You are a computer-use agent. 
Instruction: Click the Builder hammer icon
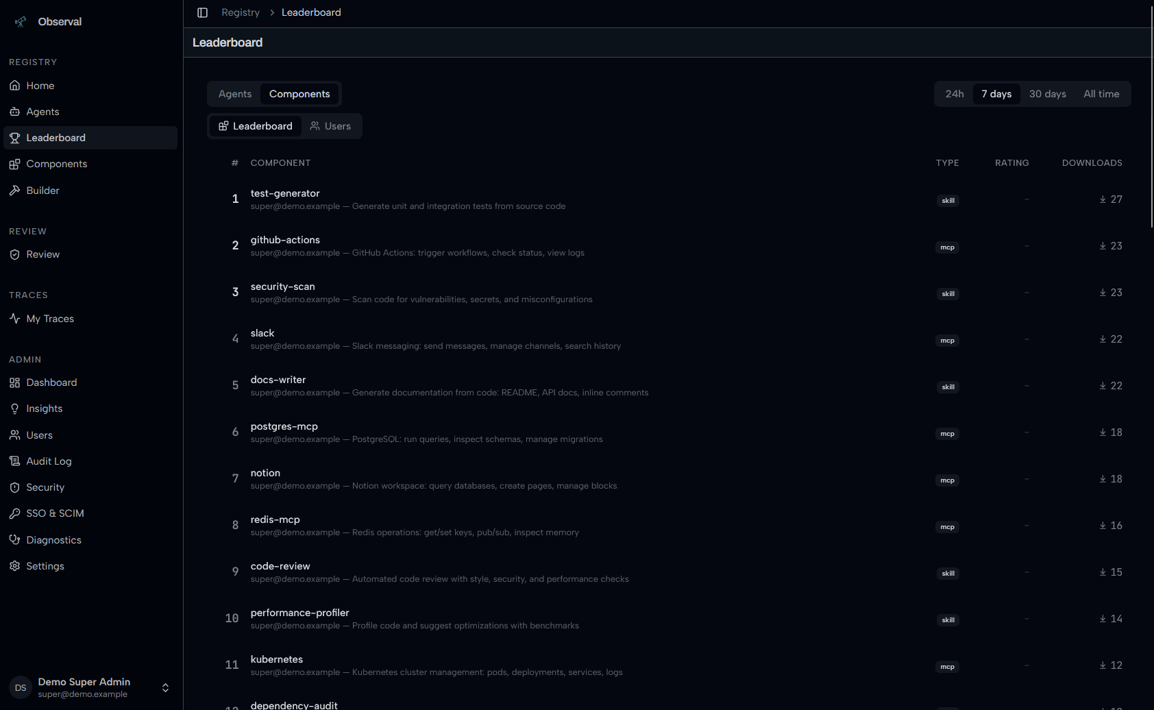14,191
